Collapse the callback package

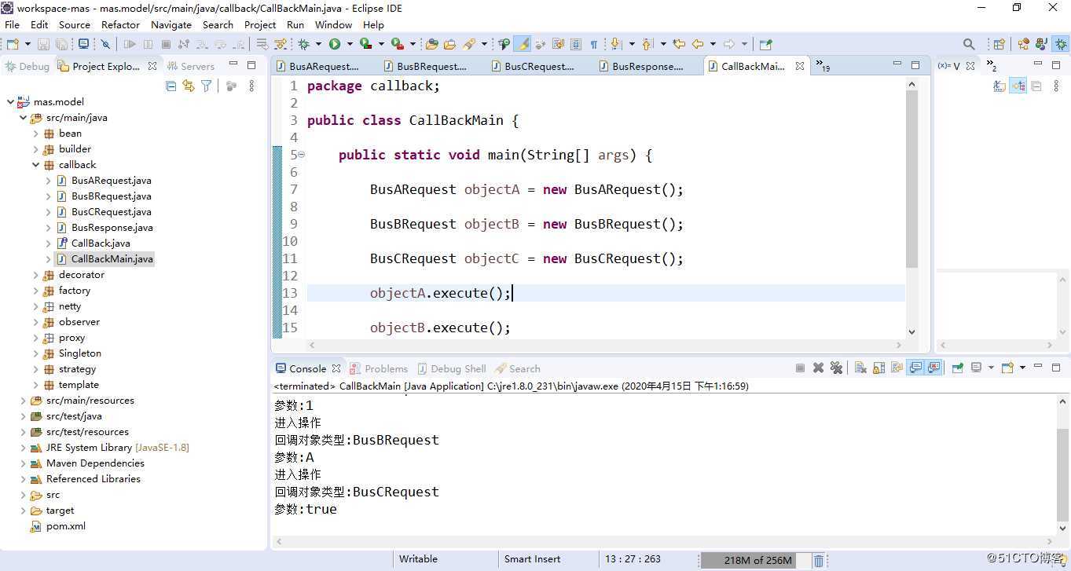(35, 165)
